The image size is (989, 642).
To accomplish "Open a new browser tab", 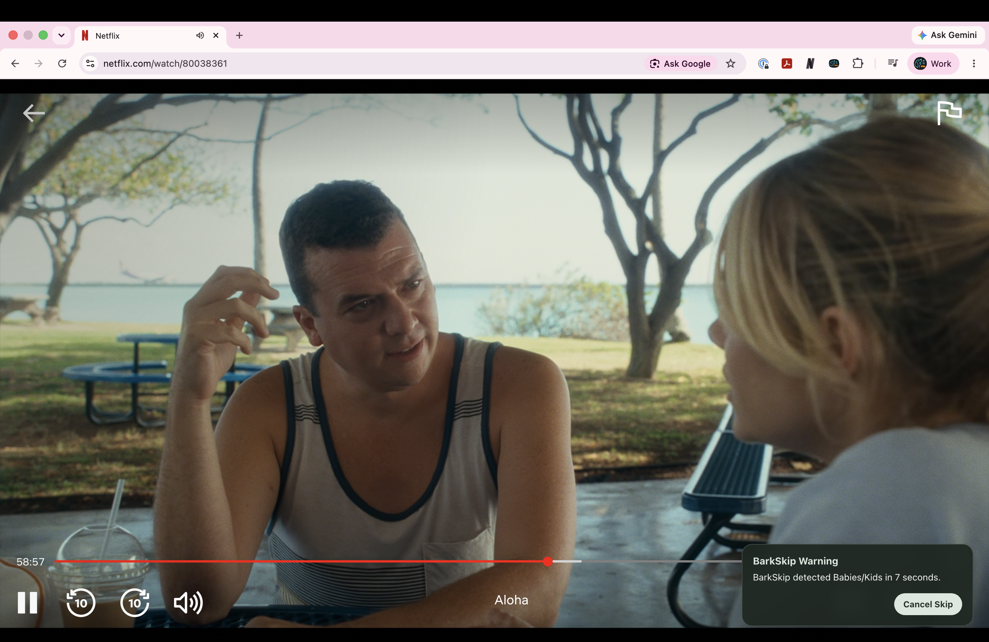I will (239, 35).
